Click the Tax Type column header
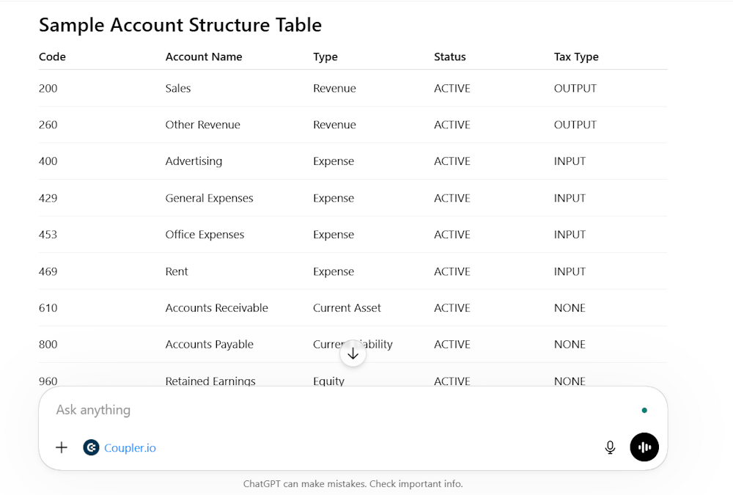Screen dimensions: 733x495 [x=576, y=57]
